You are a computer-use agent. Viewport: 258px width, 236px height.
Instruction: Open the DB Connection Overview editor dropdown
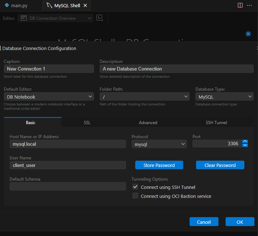(55, 18)
